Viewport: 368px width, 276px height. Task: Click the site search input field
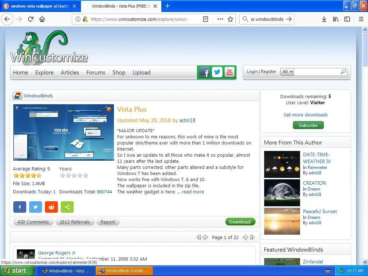point(317,72)
